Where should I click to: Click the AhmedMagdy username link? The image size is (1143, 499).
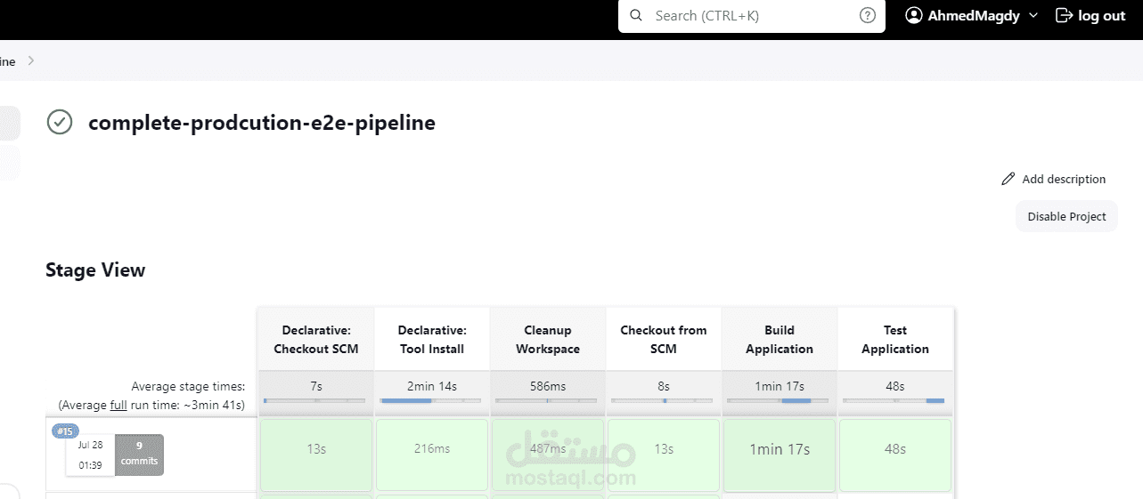click(974, 15)
